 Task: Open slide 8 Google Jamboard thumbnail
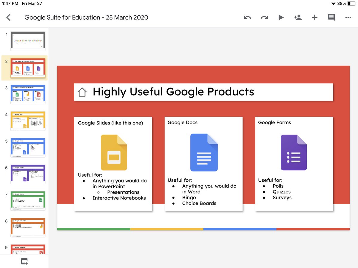coord(28,228)
